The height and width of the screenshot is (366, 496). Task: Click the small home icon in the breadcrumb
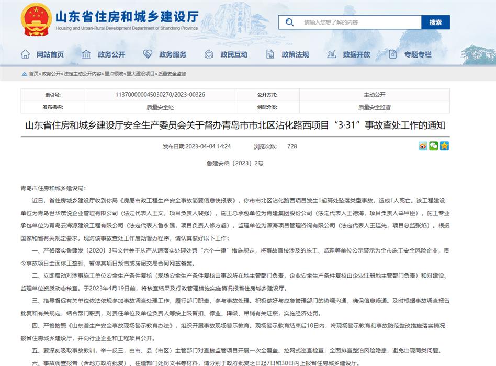(x=24, y=74)
